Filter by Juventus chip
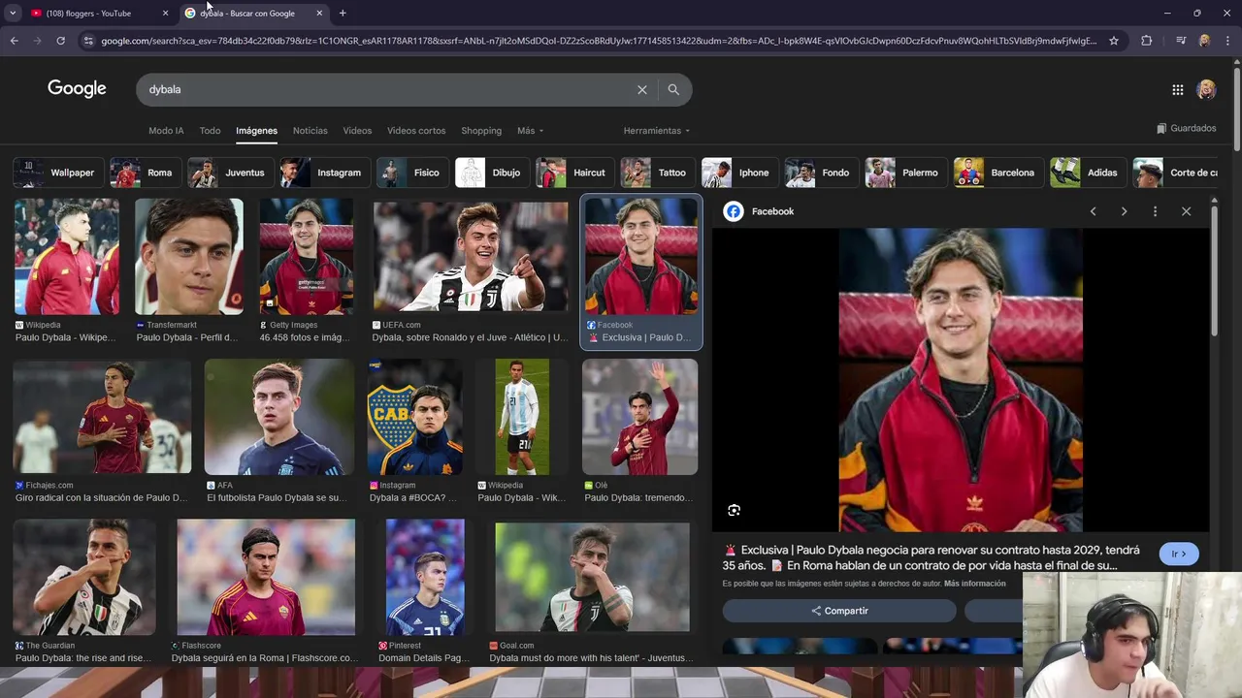This screenshot has height=698, width=1242. click(x=229, y=173)
